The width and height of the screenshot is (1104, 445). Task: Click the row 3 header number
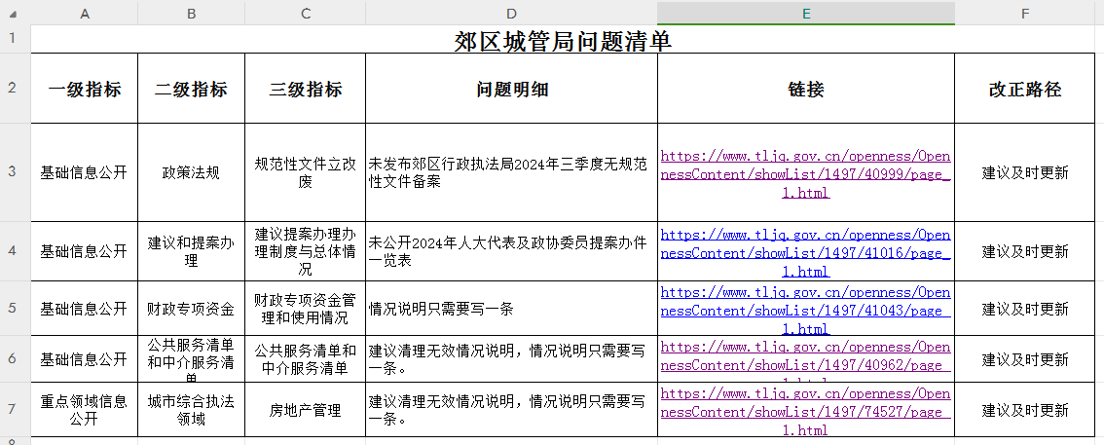point(13,172)
